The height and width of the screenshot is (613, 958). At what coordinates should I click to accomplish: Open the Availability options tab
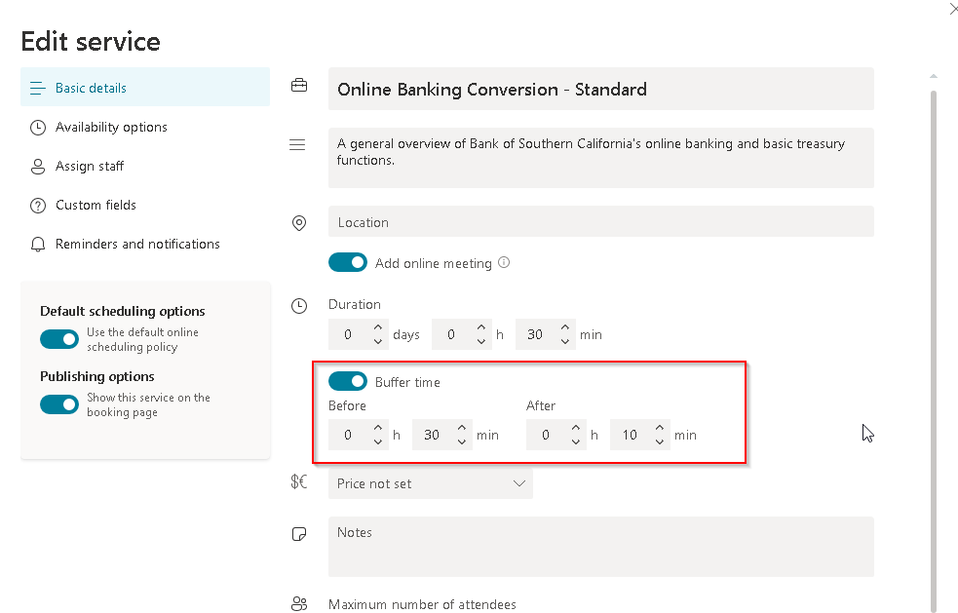(x=145, y=127)
